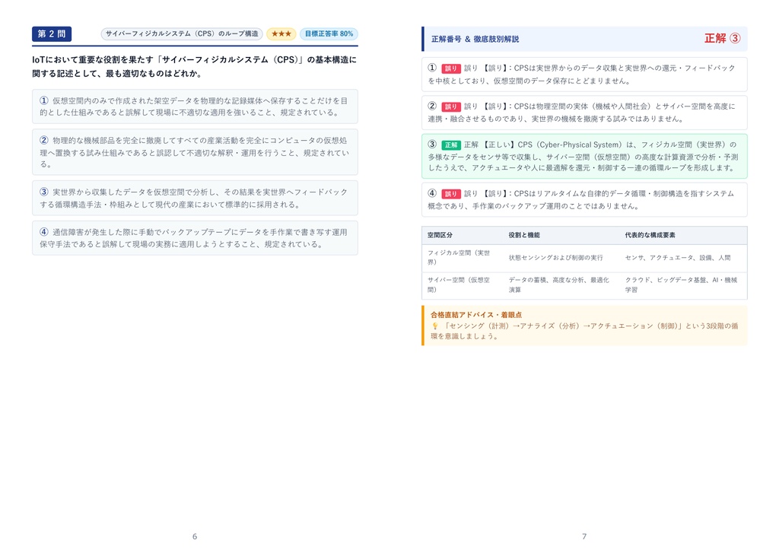This screenshot has height=553, width=779.
Task: Click the 正解番号 & 徹底肢別解説 heading
Action: (x=475, y=39)
